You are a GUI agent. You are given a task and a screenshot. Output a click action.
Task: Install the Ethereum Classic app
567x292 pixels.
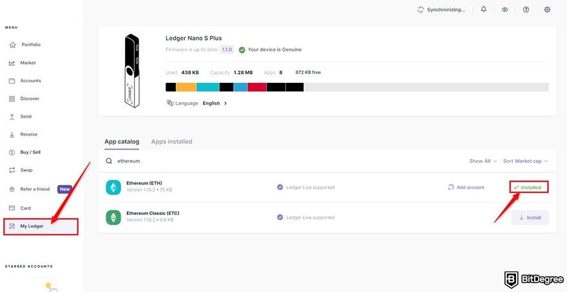[x=530, y=217]
